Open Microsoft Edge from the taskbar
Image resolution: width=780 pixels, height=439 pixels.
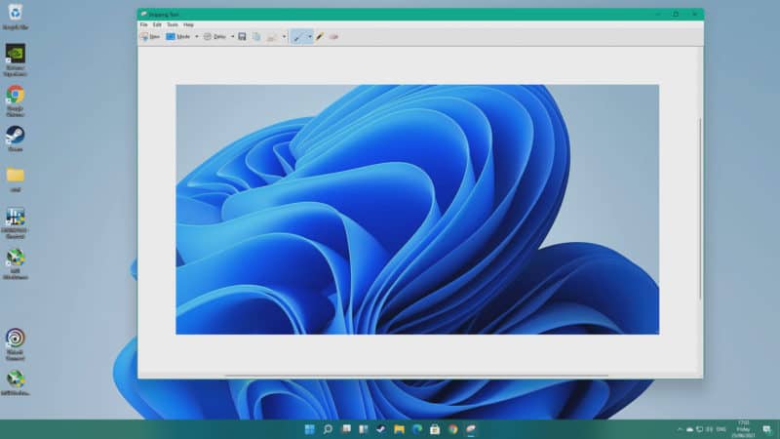(x=417, y=429)
